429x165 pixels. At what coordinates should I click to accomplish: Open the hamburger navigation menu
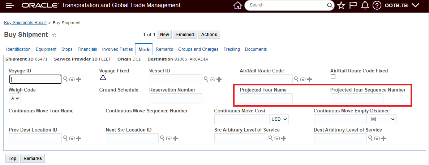(x=10, y=5)
